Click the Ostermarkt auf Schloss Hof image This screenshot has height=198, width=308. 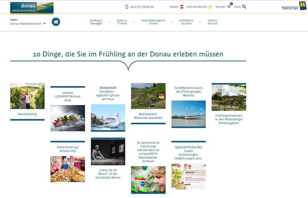pyautogui.click(x=68, y=169)
